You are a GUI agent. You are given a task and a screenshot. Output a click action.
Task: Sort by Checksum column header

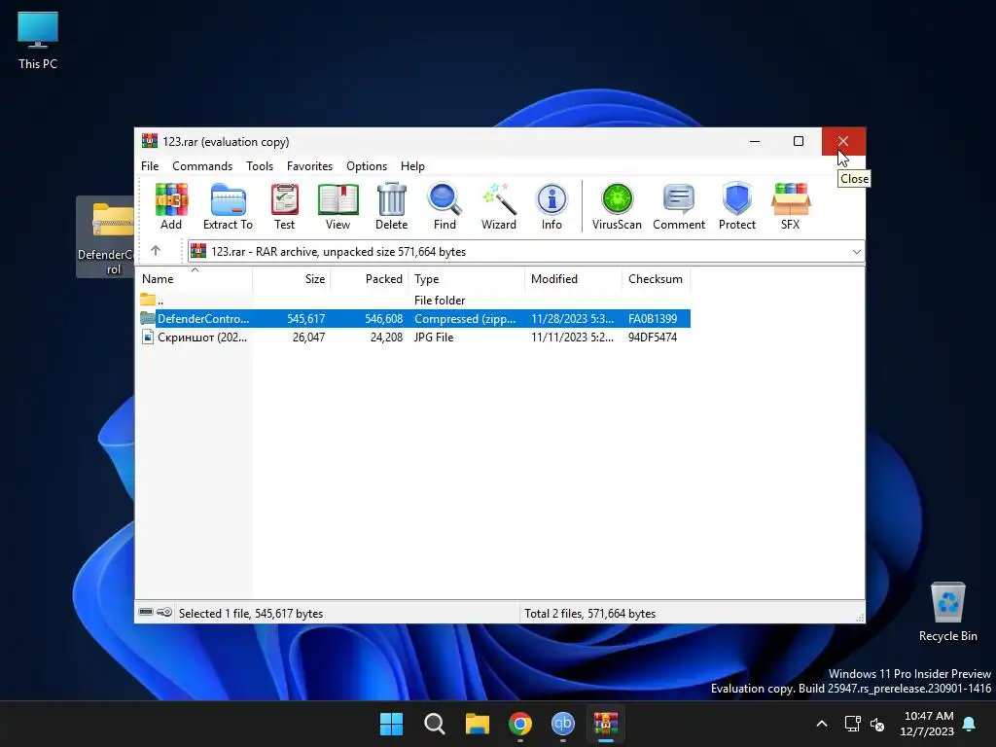click(656, 279)
